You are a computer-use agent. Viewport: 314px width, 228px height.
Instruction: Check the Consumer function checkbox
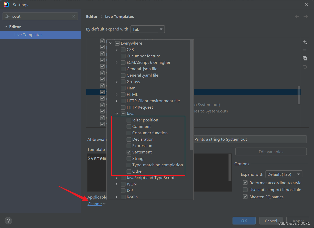coord(129,133)
